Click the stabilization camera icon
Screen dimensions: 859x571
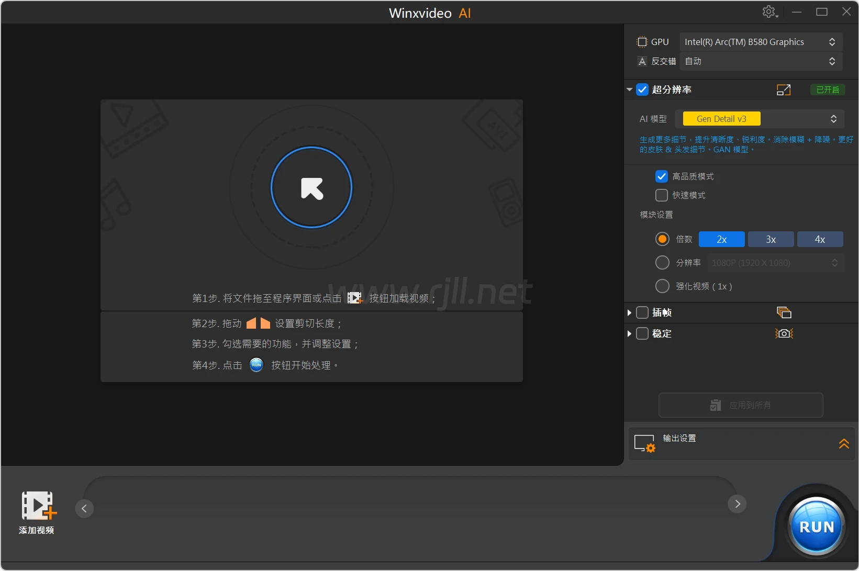(784, 333)
